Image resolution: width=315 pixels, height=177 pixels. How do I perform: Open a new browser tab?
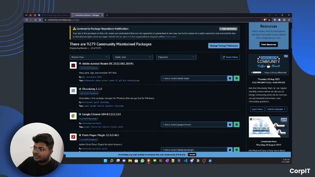pyautogui.click(x=107, y=15)
